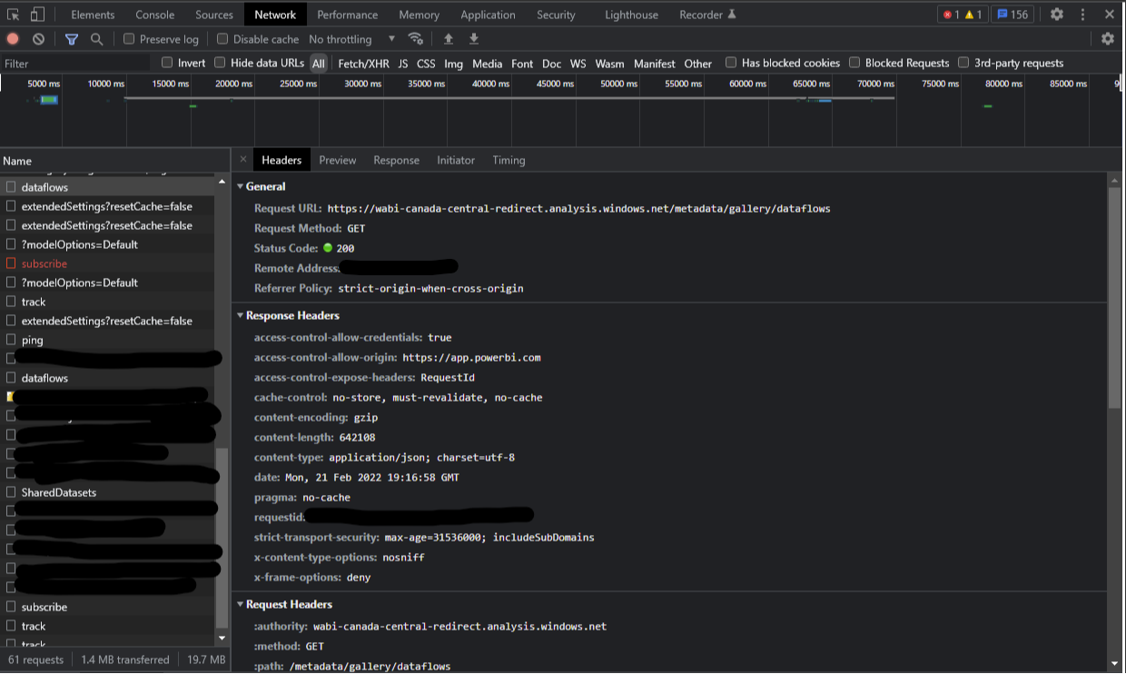Viewport: 1126px width, 674px height.
Task: Open the Memory panel tab
Action: point(419,15)
